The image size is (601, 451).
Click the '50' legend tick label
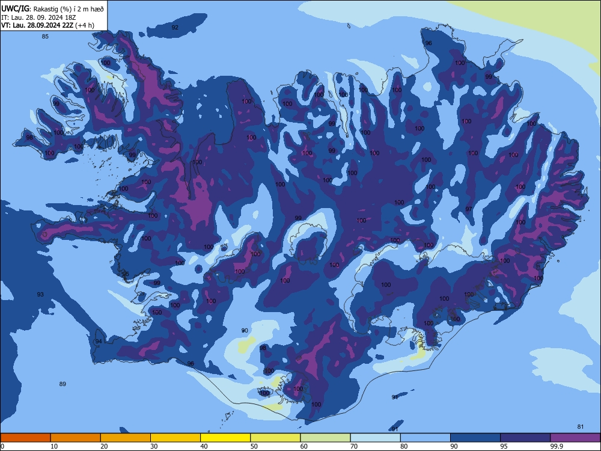coord(254,446)
